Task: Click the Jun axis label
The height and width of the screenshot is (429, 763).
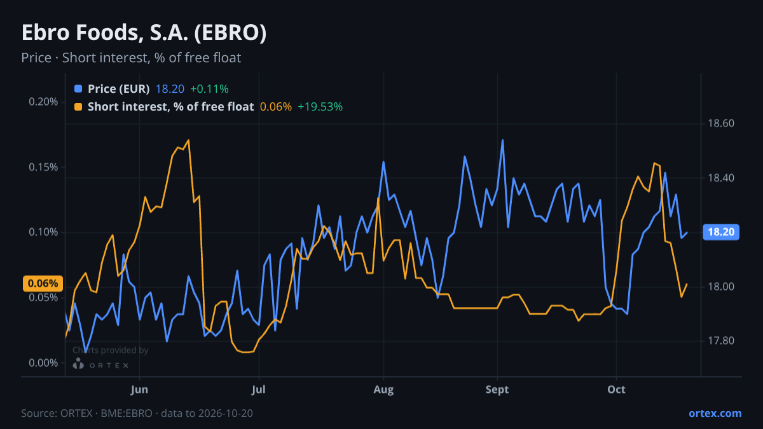Action: click(139, 390)
